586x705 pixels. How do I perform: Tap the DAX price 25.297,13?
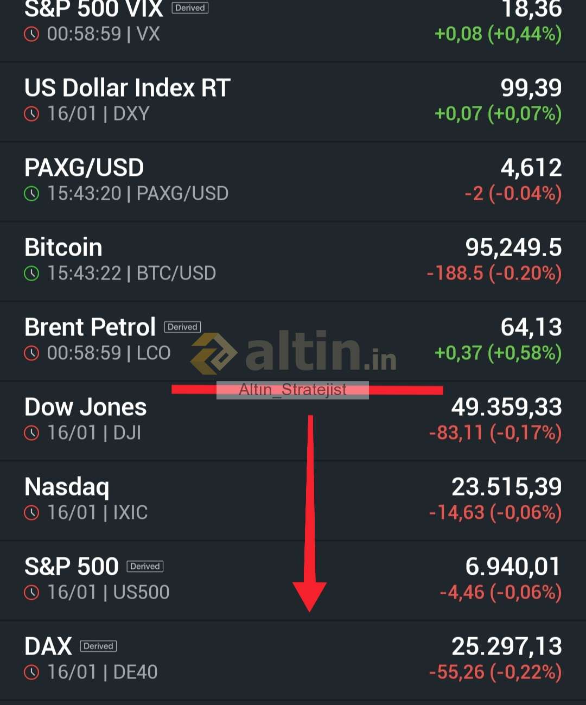coord(506,646)
